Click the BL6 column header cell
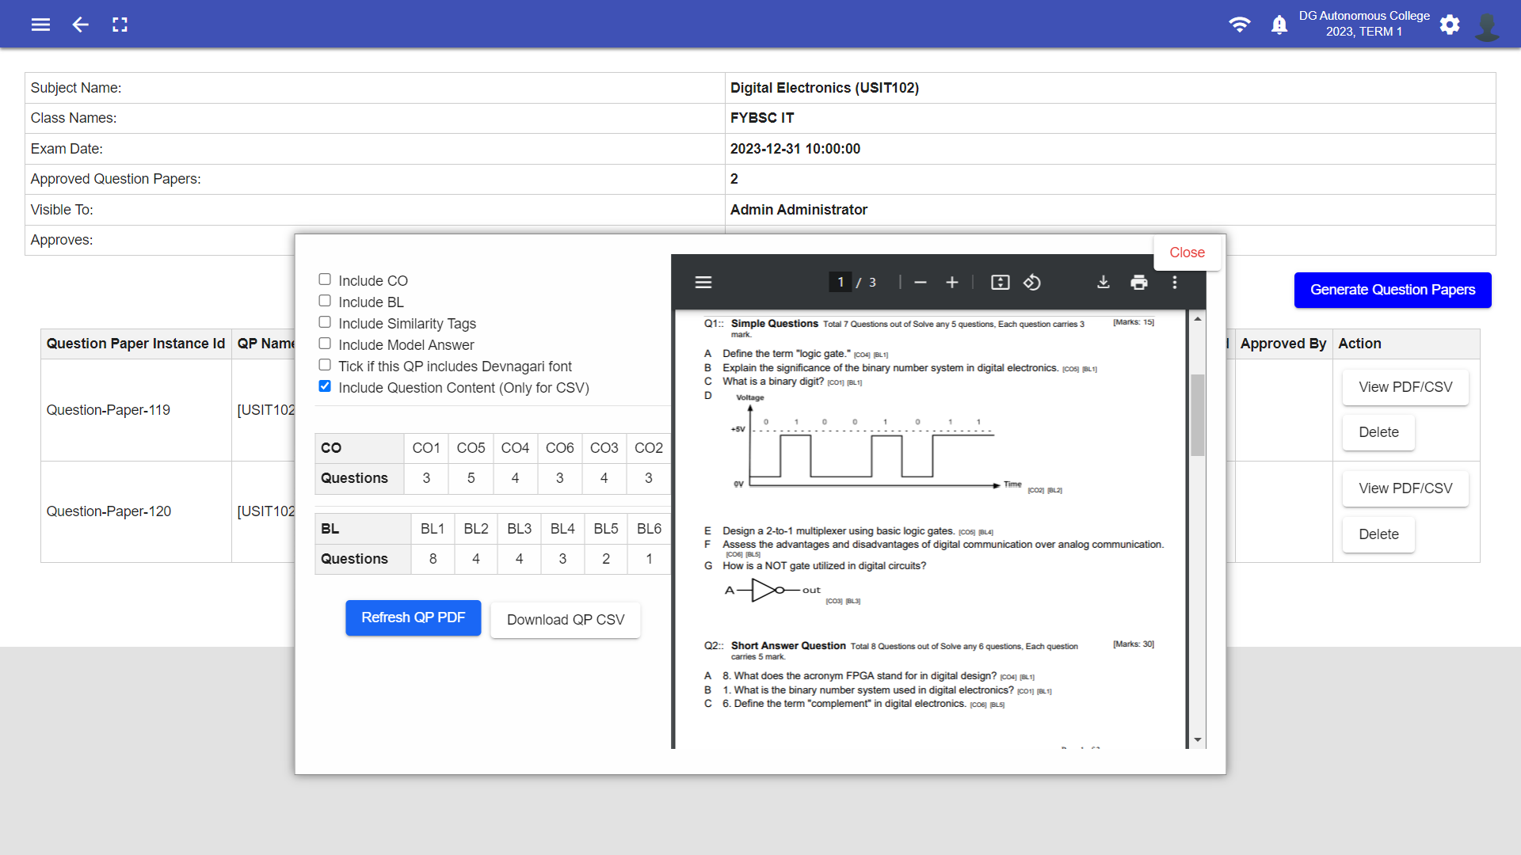The image size is (1521, 855). coord(649,529)
